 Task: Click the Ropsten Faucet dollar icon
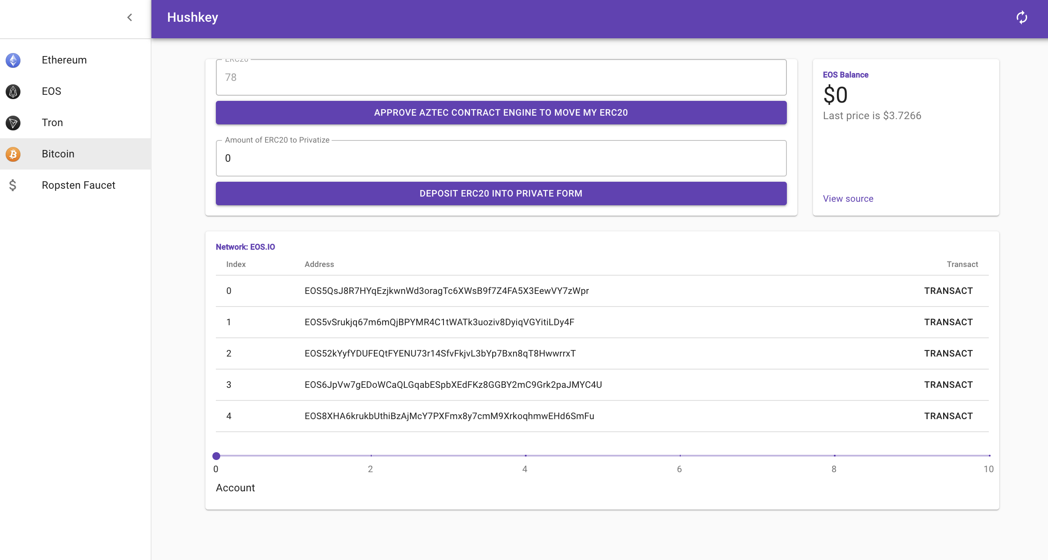(x=13, y=185)
